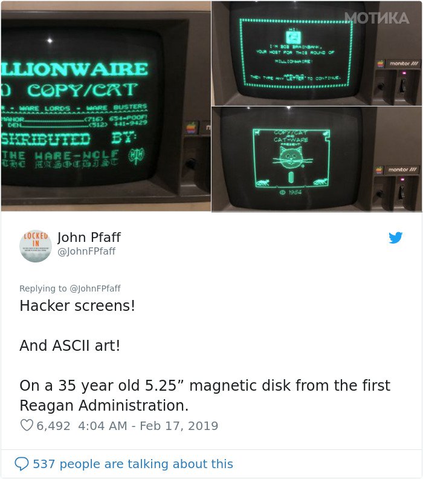
Task: Open the @JohnFPfaff mention in Replying to line
Action: pos(95,288)
